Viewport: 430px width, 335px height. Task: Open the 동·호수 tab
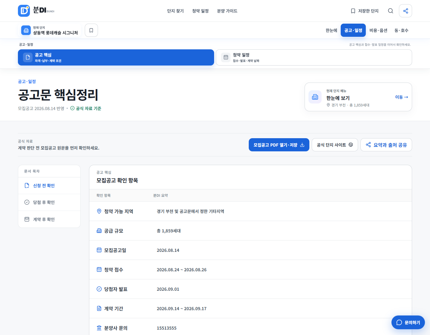[401, 30]
